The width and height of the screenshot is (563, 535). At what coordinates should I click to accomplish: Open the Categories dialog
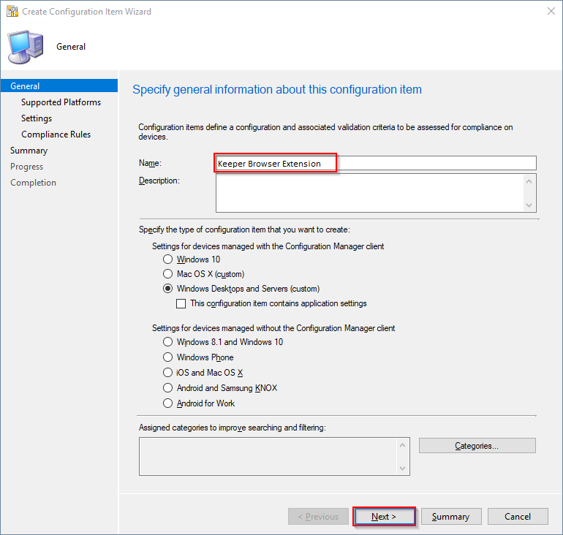coord(477,446)
